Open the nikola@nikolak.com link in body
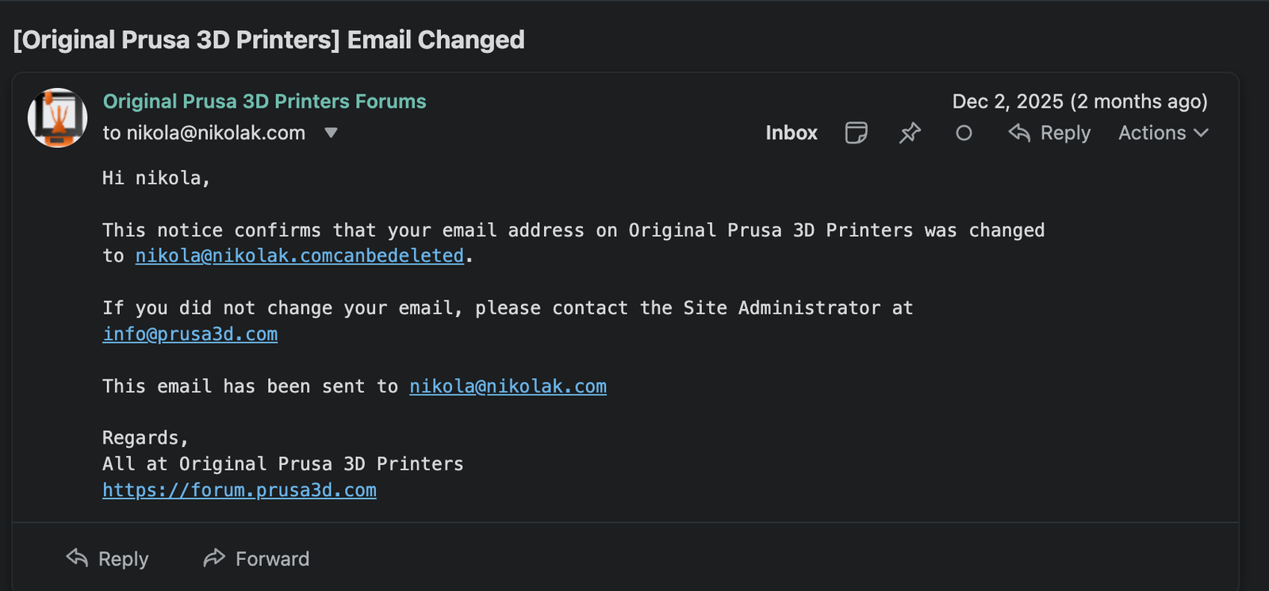1269x591 pixels. pyautogui.click(x=508, y=387)
